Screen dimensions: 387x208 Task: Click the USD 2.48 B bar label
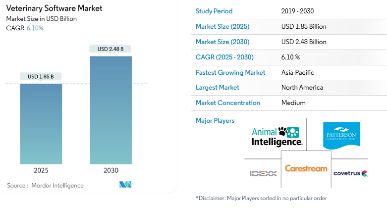click(111, 49)
